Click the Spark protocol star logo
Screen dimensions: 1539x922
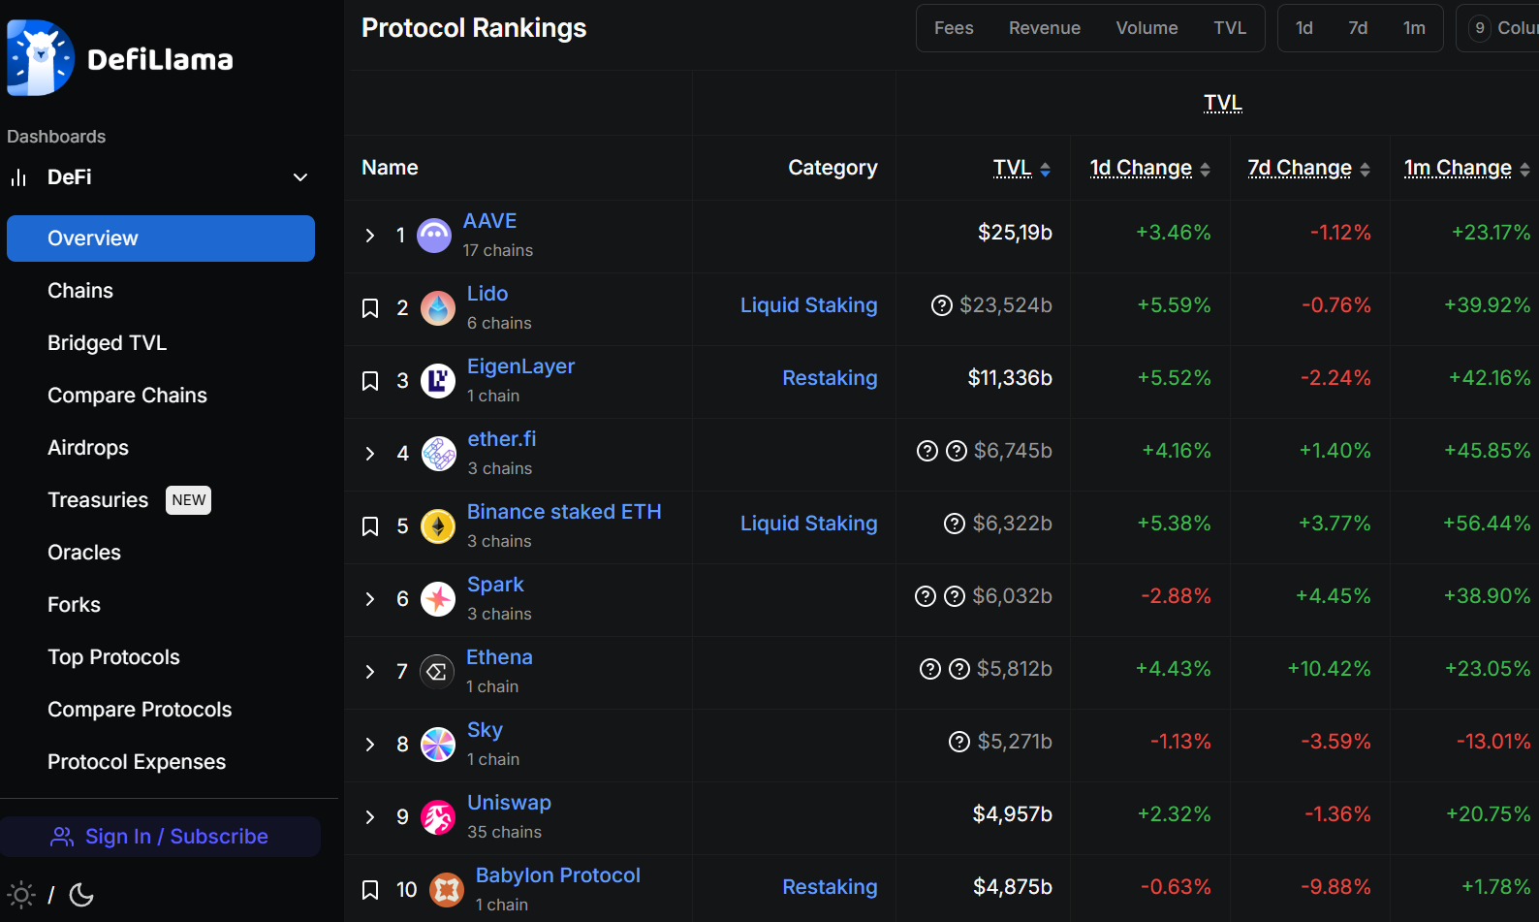pyautogui.click(x=438, y=599)
